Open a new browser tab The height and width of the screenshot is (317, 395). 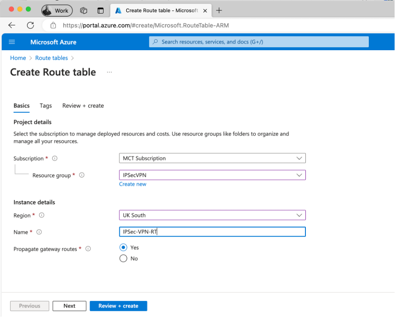(x=219, y=10)
